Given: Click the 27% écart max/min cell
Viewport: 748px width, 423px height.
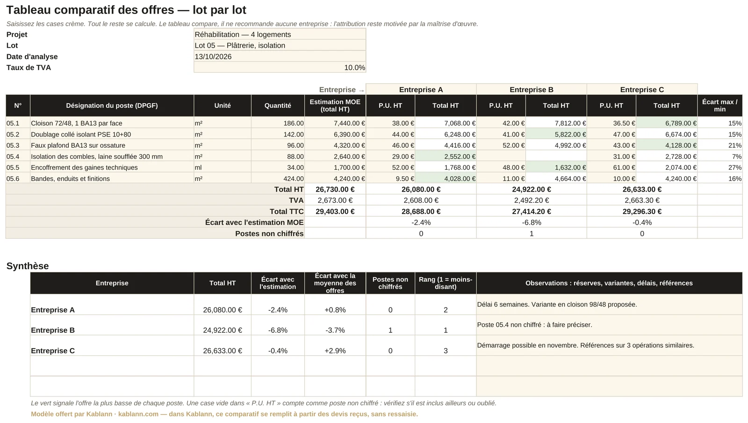Looking at the screenshot, I should click(x=720, y=167).
